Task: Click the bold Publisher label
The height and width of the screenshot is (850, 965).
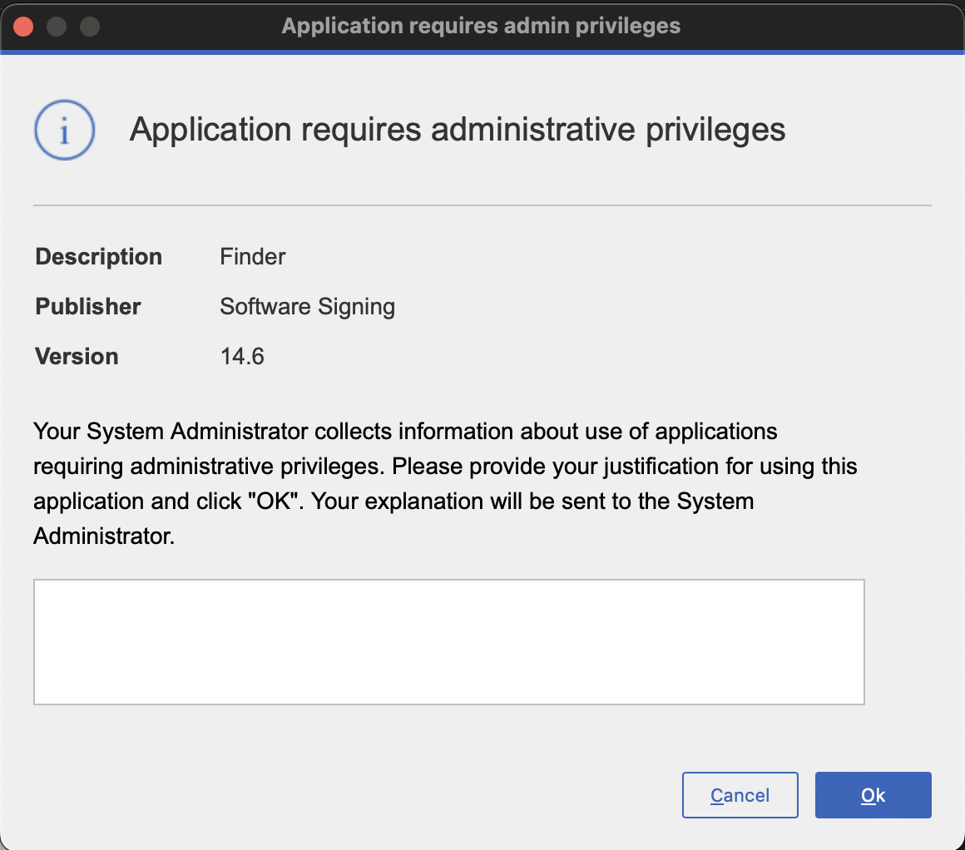Action: (87, 307)
